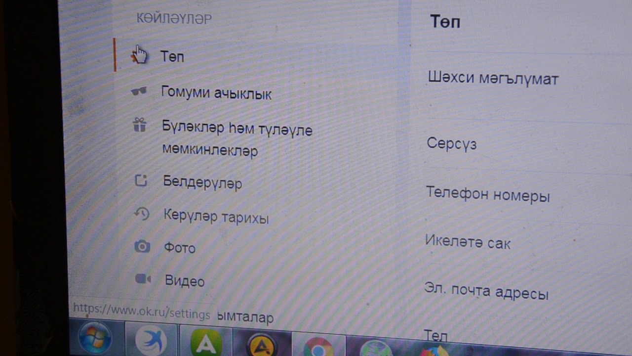632x356 pixels.
Task: Select the Керүләр тарихы menu label
Action: click(x=216, y=216)
